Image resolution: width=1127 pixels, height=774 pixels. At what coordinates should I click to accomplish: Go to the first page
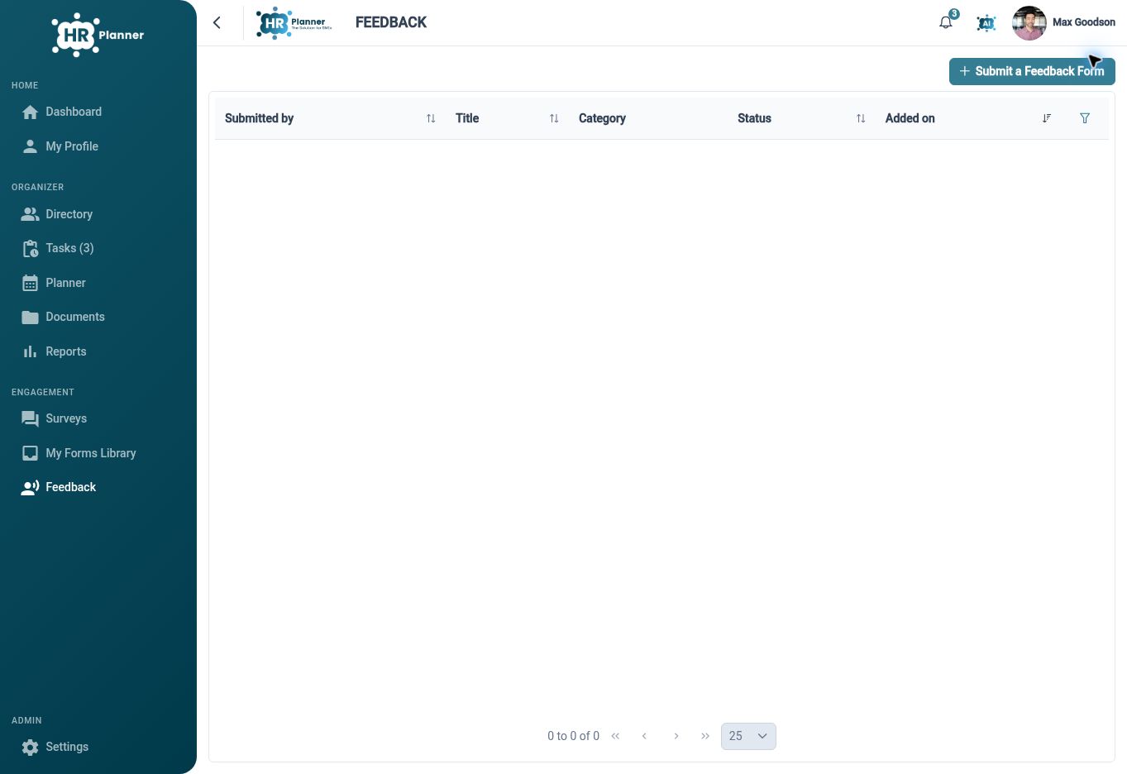point(615,736)
